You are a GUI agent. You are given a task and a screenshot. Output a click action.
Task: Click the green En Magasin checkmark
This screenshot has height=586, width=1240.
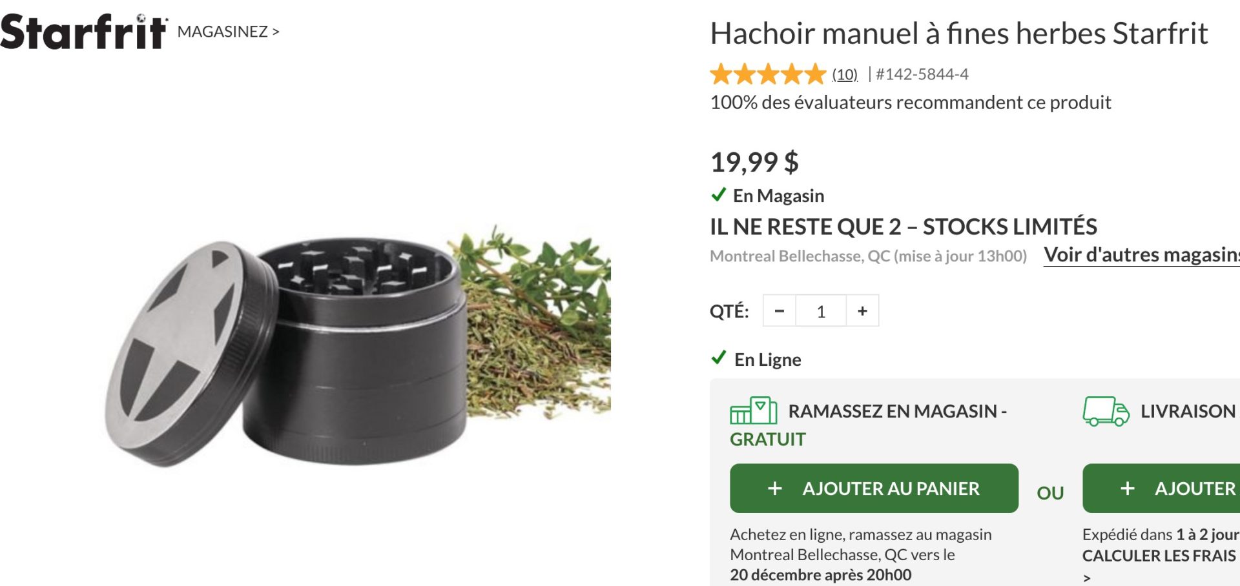click(718, 194)
